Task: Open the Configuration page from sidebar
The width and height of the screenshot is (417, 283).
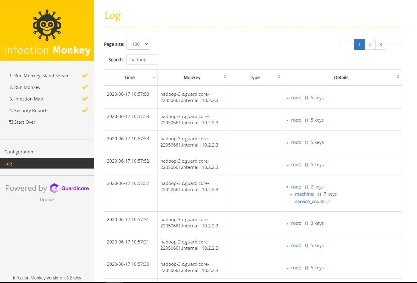Action: (19, 152)
